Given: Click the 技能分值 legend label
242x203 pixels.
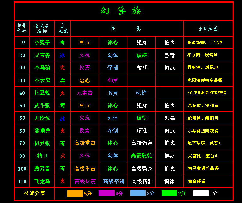Looking at the screenshot, I should point(34,193).
